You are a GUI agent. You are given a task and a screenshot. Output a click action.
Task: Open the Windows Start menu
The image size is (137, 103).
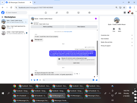pos(3,93)
